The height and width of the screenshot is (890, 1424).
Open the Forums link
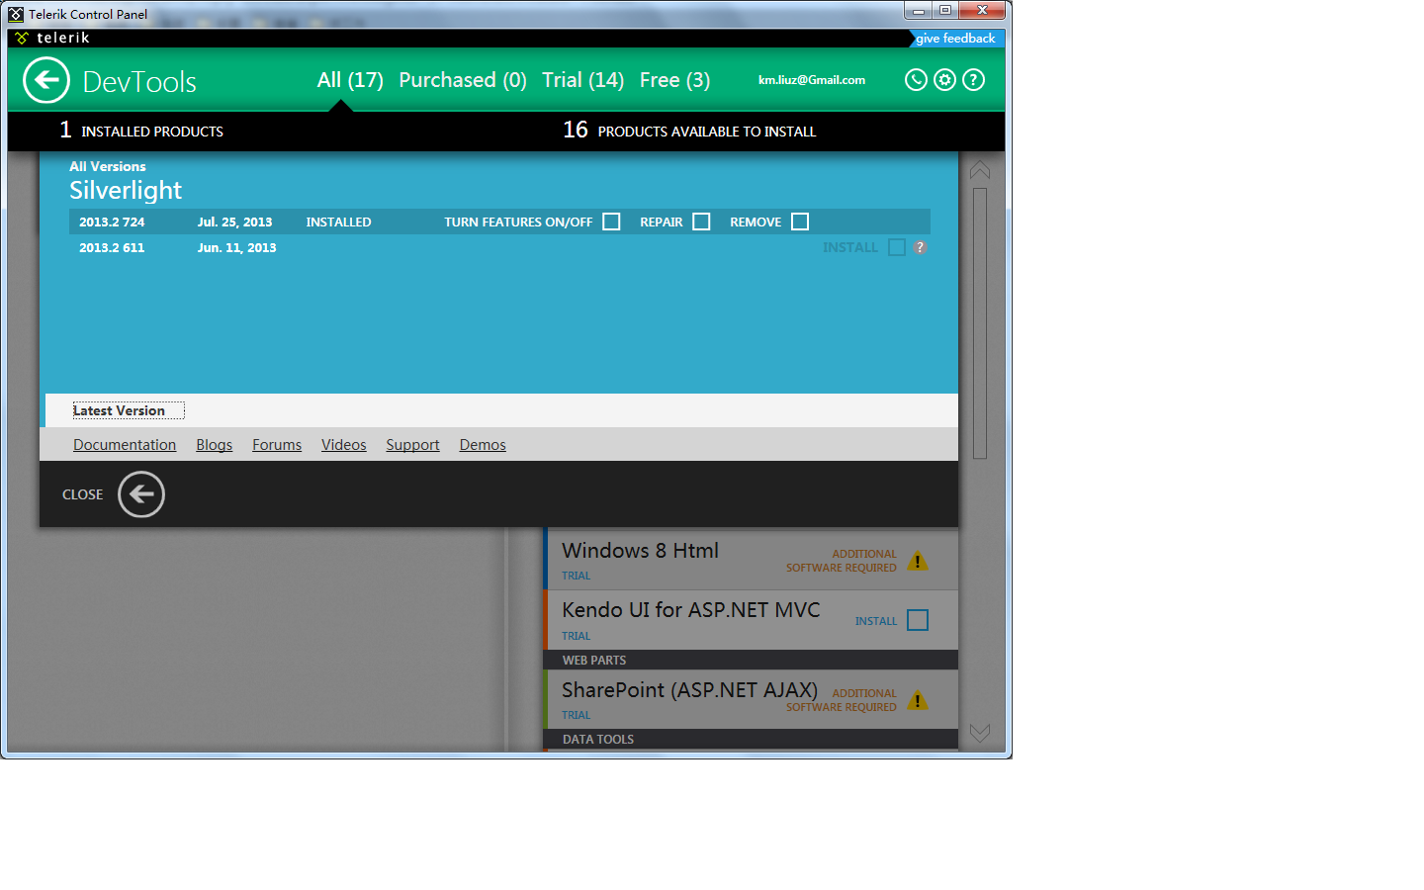(x=277, y=445)
